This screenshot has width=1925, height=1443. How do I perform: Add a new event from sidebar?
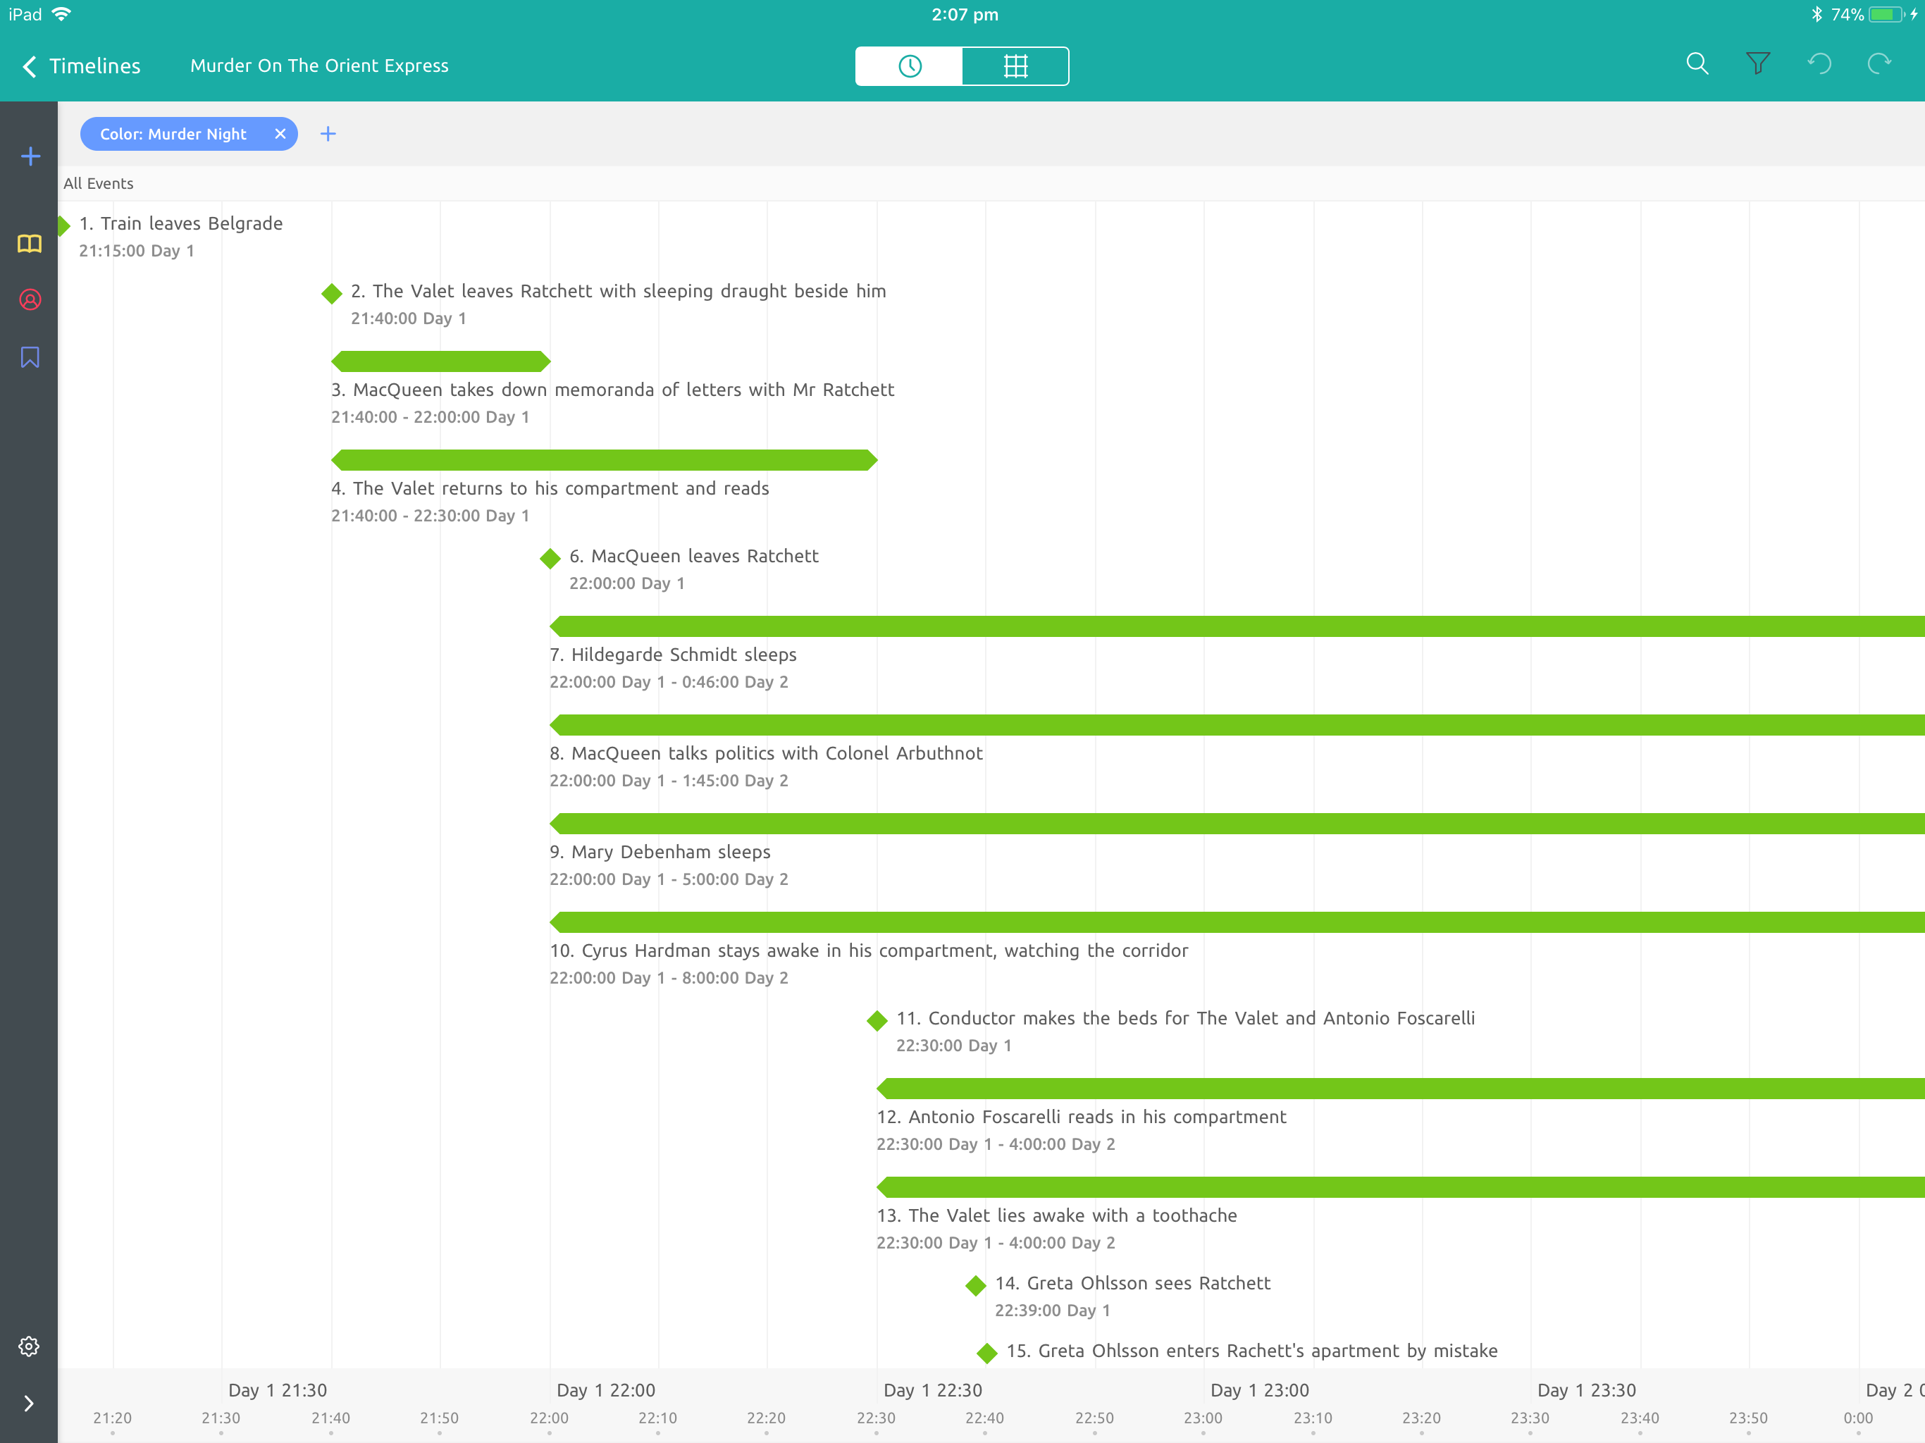tap(30, 156)
